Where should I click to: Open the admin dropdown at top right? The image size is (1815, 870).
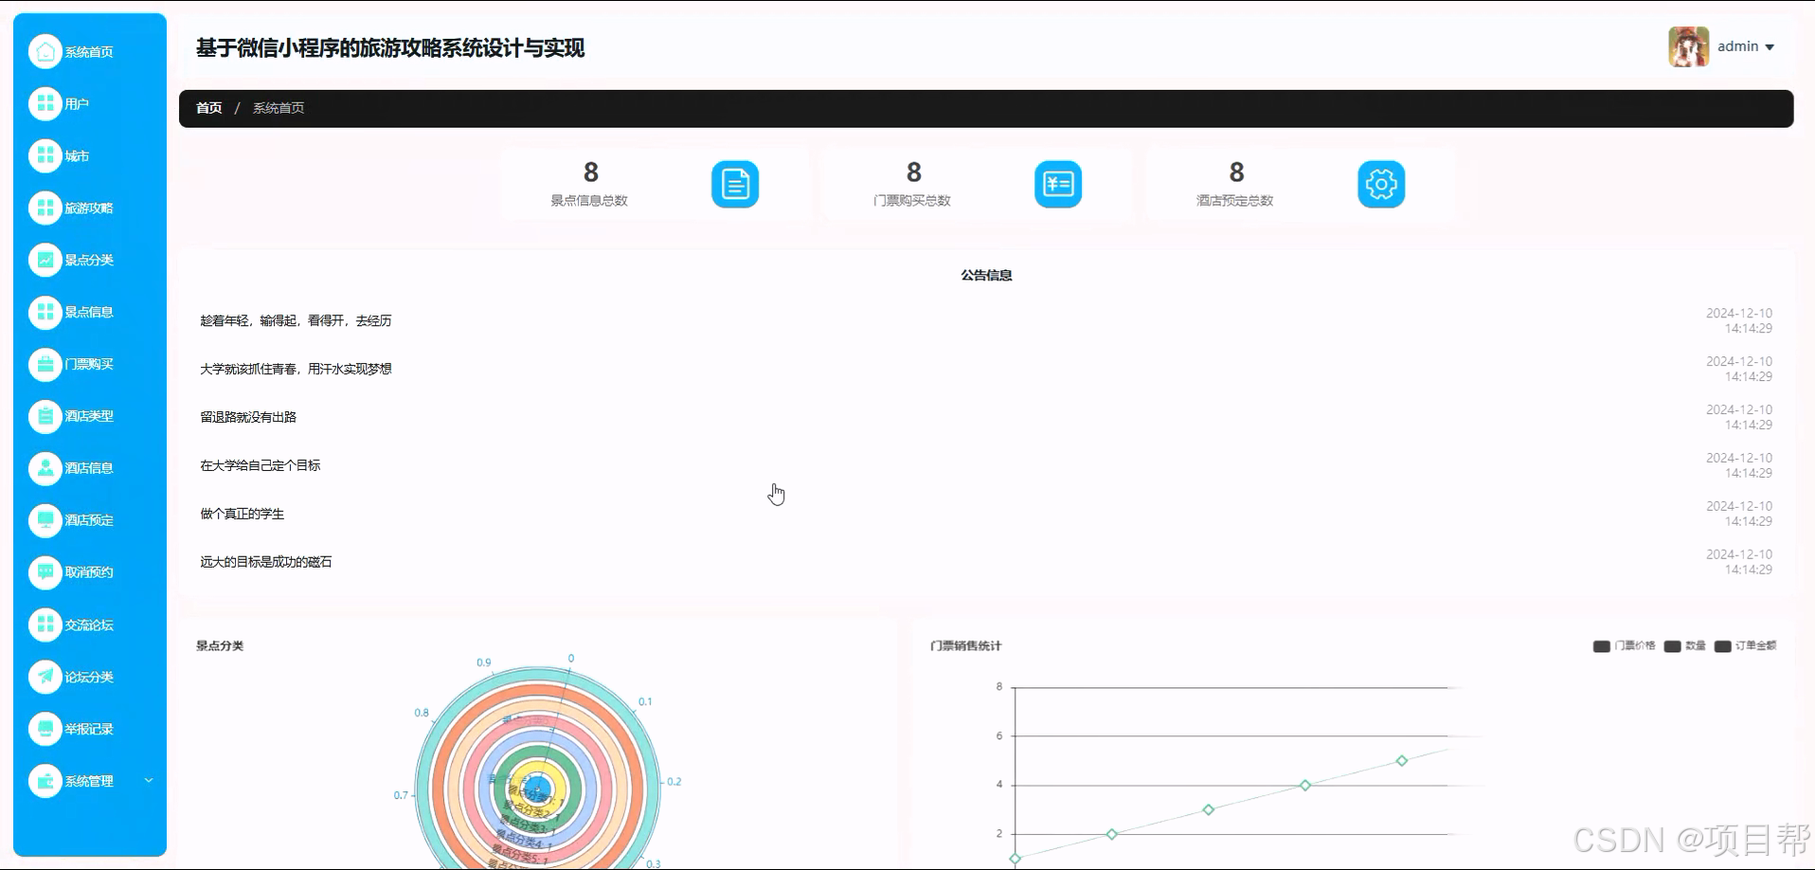(x=1745, y=45)
